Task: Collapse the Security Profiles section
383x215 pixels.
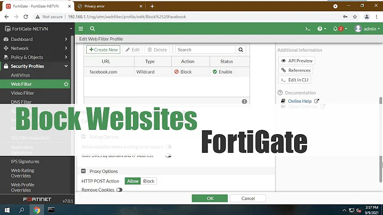Action: [35, 66]
